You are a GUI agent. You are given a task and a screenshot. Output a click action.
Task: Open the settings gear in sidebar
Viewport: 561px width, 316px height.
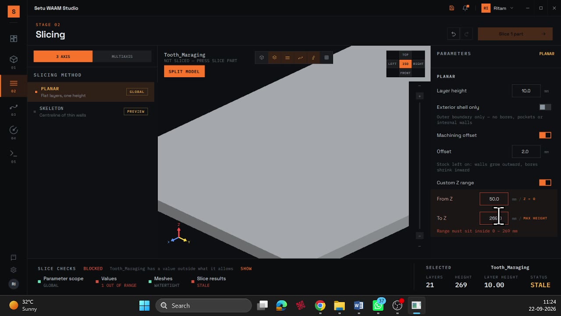[14, 270]
